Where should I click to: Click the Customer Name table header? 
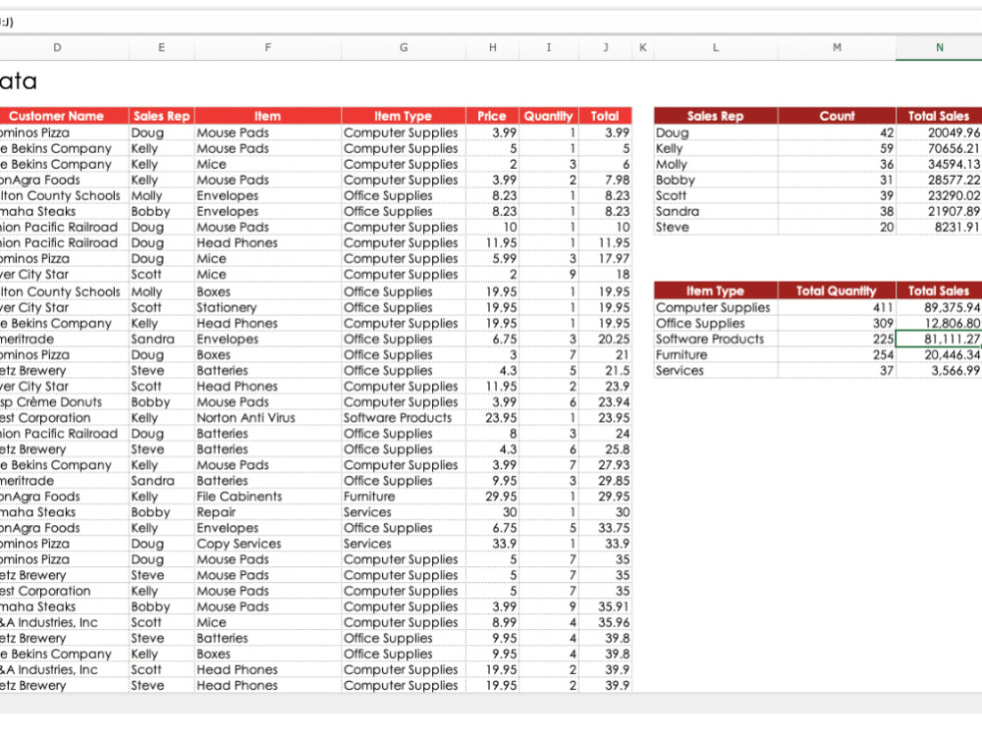click(x=64, y=116)
